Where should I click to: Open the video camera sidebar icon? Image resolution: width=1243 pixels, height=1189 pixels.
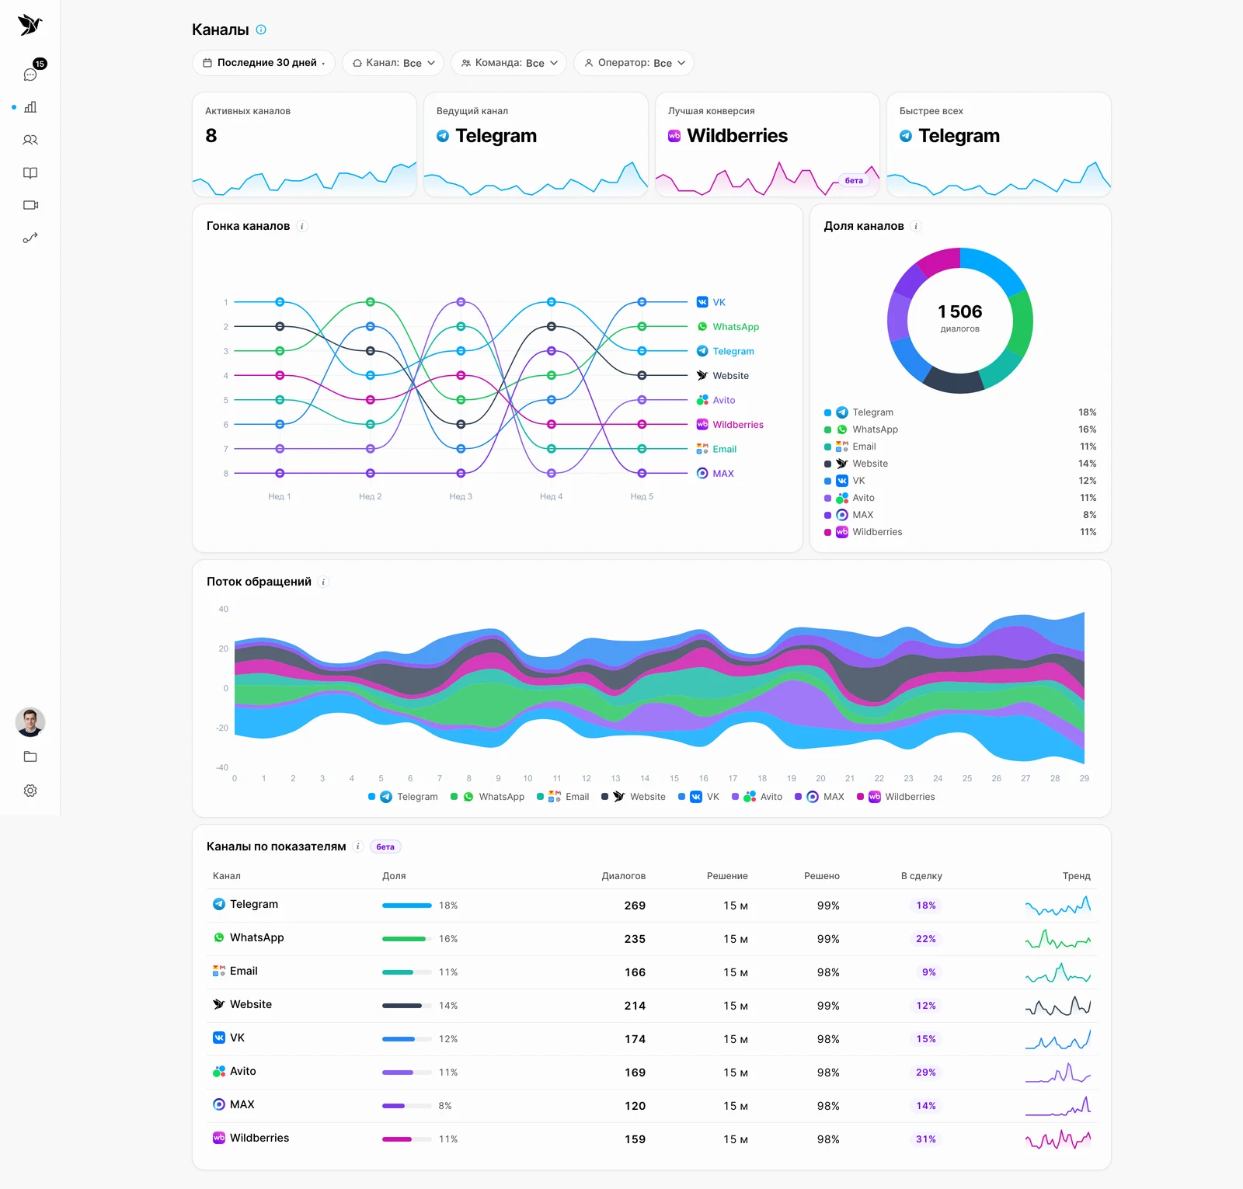[x=30, y=205]
